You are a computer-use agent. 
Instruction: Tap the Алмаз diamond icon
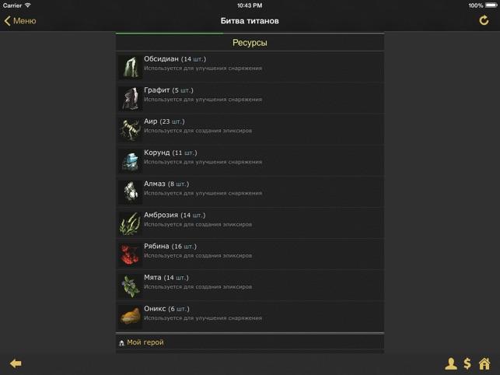(130, 192)
